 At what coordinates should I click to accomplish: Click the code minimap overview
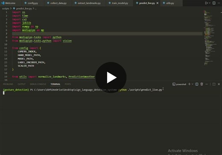[210, 38]
